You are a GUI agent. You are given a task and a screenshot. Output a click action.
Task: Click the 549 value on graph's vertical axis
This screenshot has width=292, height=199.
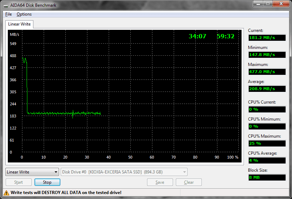click(x=13, y=44)
